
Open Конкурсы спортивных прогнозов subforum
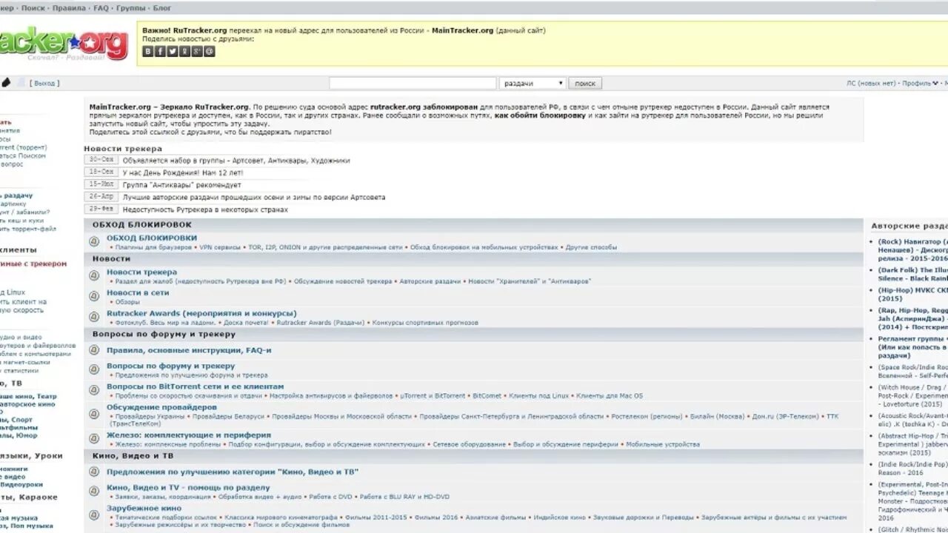tap(425, 323)
